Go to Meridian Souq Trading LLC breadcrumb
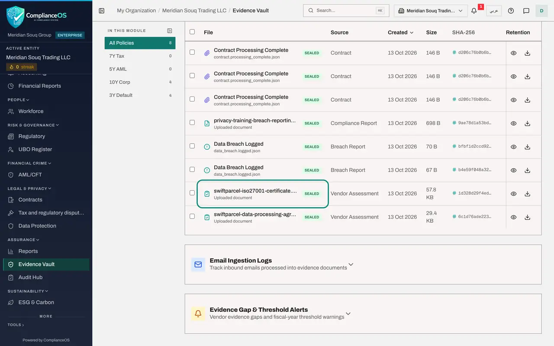Viewport: 554px width, 346px height. (194, 10)
